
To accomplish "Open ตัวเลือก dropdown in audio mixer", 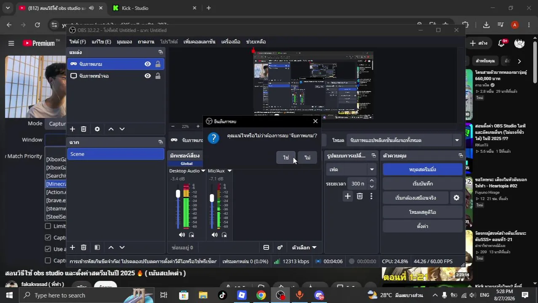I will [304, 247].
